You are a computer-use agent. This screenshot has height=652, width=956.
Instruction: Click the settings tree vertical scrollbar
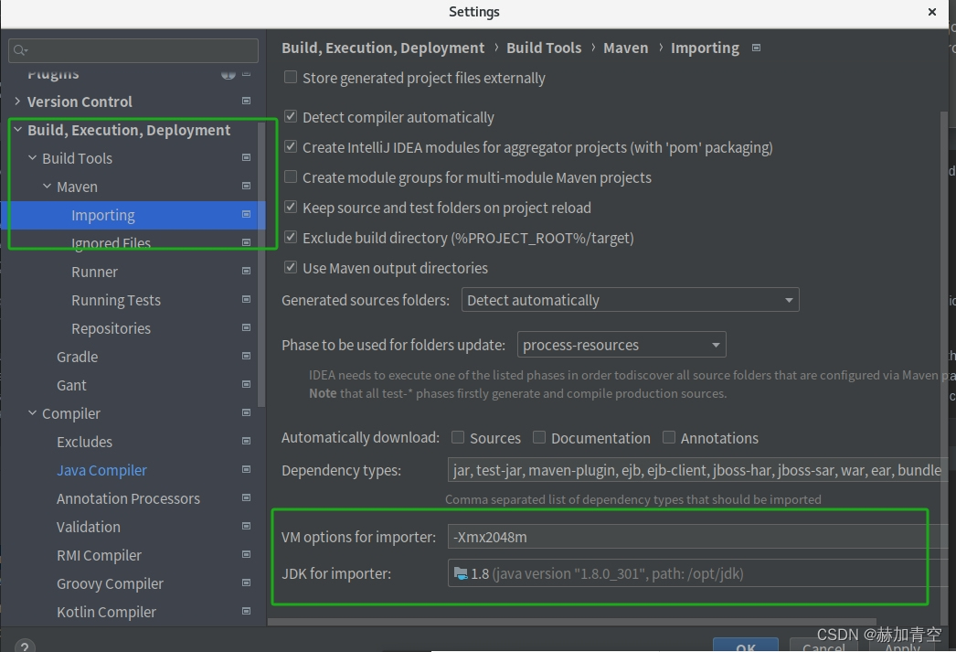click(x=261, y=264)
